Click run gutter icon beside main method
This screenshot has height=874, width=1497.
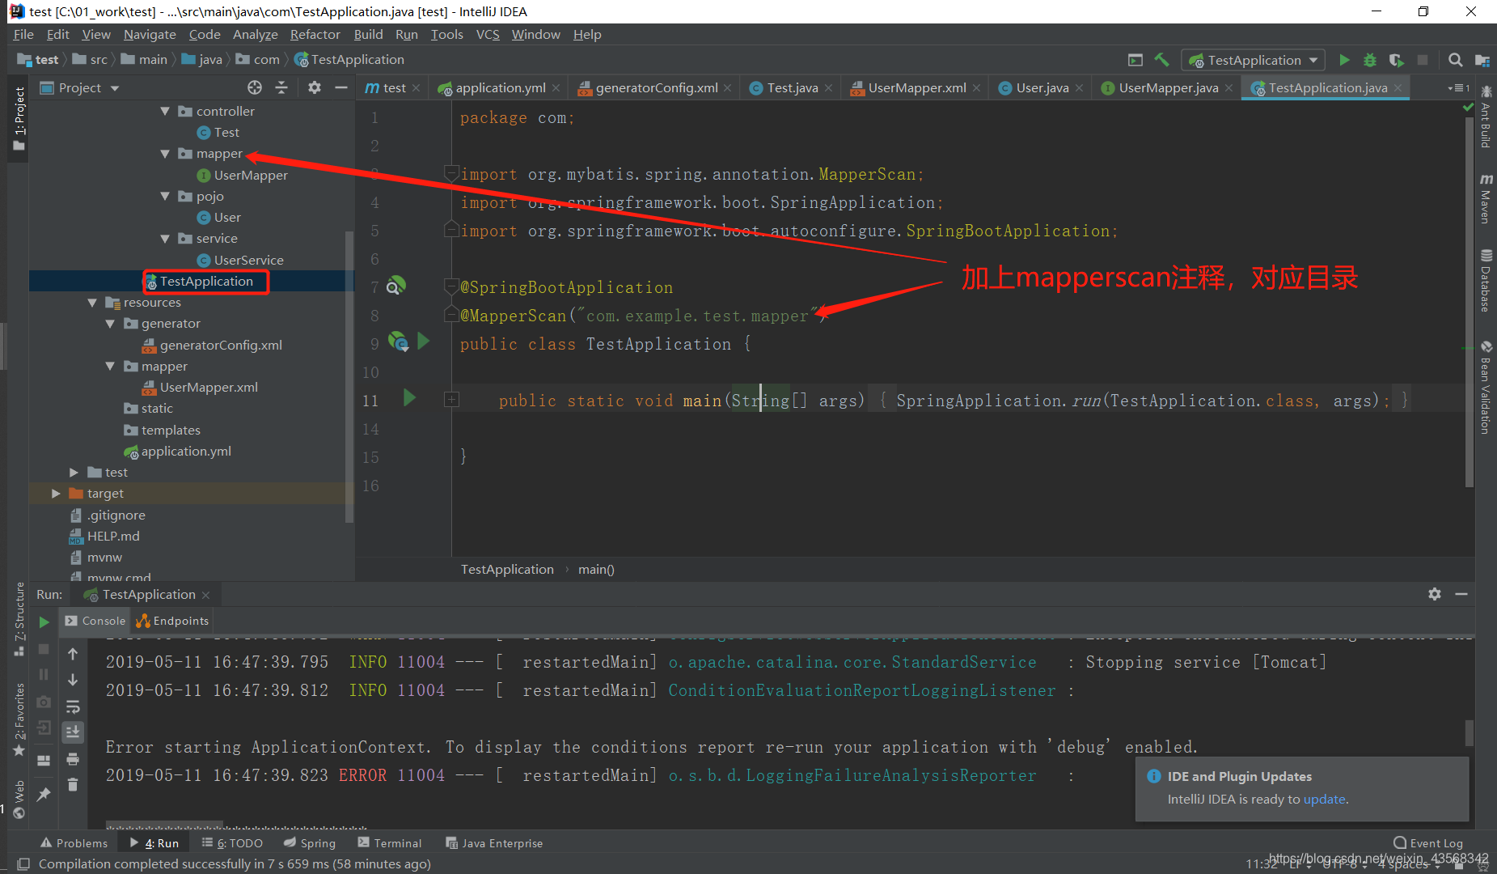tap(409, 397)
